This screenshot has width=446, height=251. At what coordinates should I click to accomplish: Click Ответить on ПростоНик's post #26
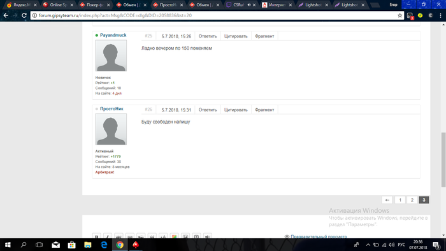click(207, 110)
